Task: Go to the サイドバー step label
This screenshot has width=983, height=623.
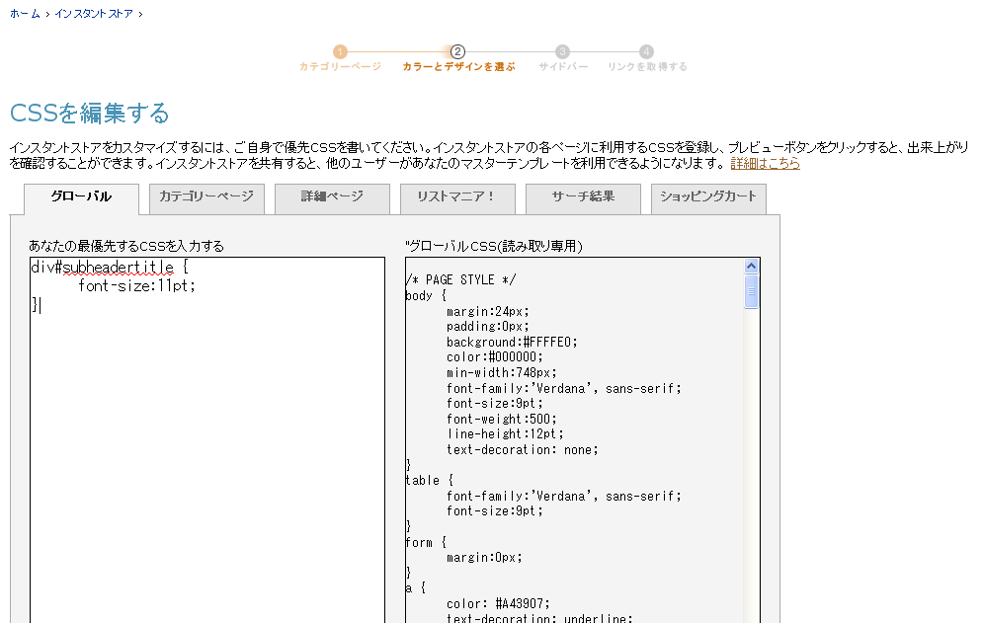Action: (563, 67)
